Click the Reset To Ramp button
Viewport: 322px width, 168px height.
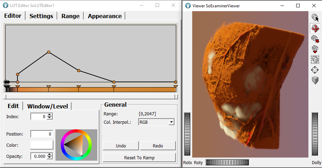point(139,158)
